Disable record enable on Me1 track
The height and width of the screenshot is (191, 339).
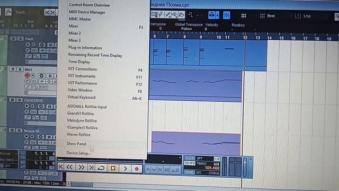point(27,75)
